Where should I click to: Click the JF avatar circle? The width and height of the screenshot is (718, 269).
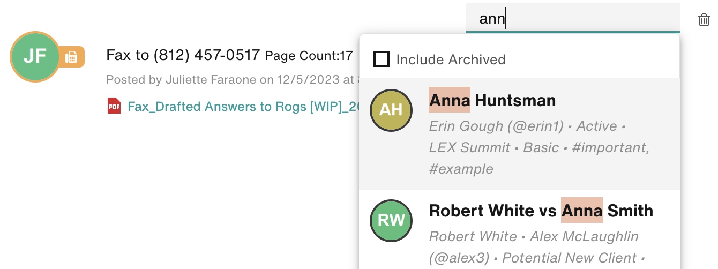pyautogui.click(x=35, y=56)
